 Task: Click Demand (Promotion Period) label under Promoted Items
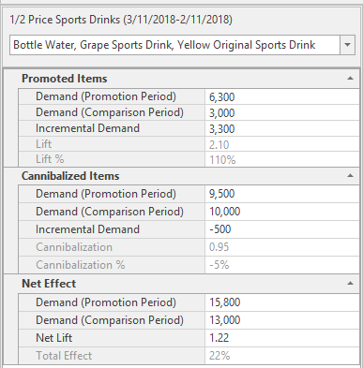[x=106, y=96]
